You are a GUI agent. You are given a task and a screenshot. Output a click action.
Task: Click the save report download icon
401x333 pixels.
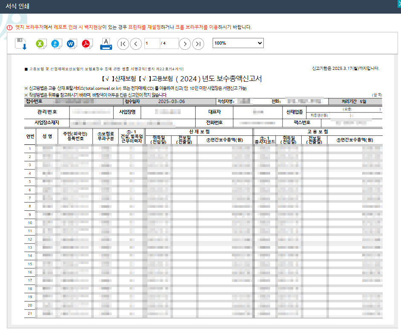[21, 44]
